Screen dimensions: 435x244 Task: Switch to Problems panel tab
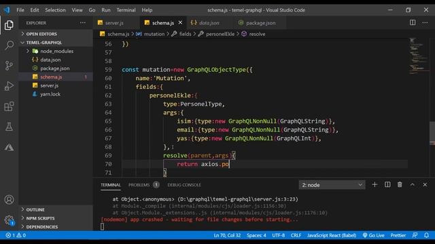143,185
